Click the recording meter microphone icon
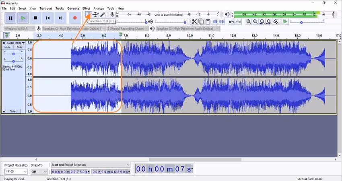The width and height of the screenshot is (342, 181). [112, 14]
